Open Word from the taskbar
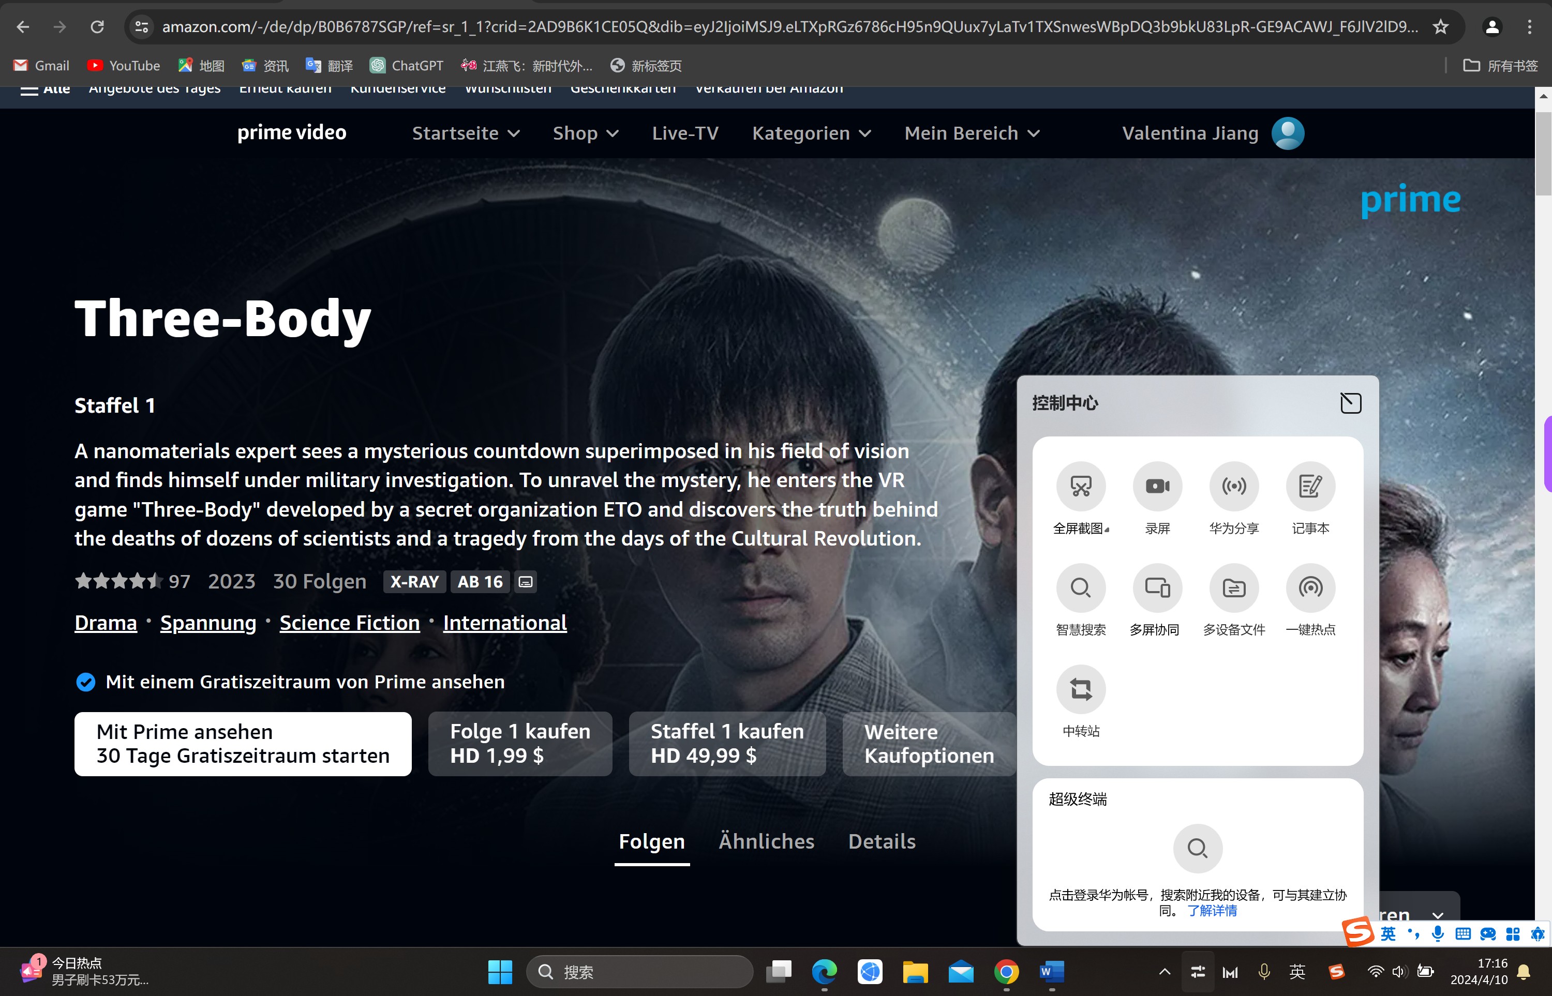The image size is (1552, 996). pyautogui.click(x=1051, y=971)
